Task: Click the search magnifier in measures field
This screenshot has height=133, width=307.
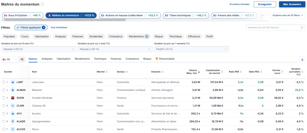Action: [302, 28]
